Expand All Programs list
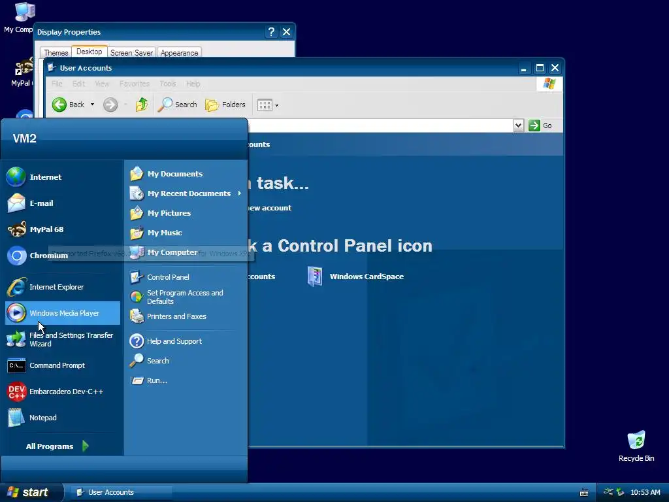 click(x=57, y=446)
